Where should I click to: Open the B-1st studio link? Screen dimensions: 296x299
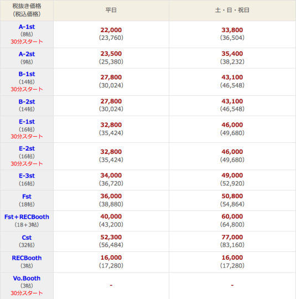[x=27, y=74]
